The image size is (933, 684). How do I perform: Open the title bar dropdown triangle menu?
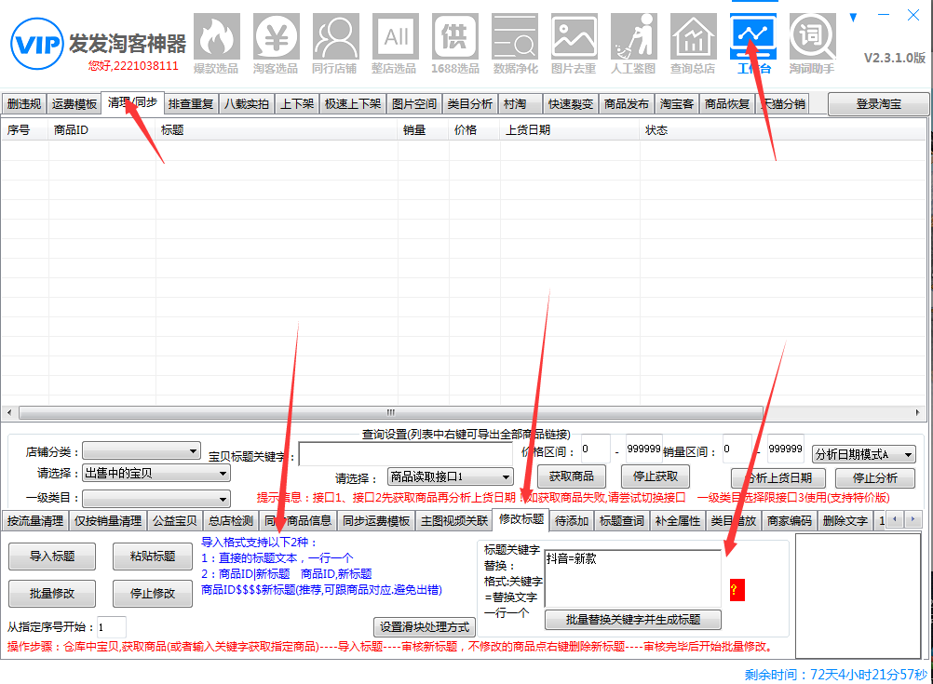pyautogui.click(x=853, y=18)
